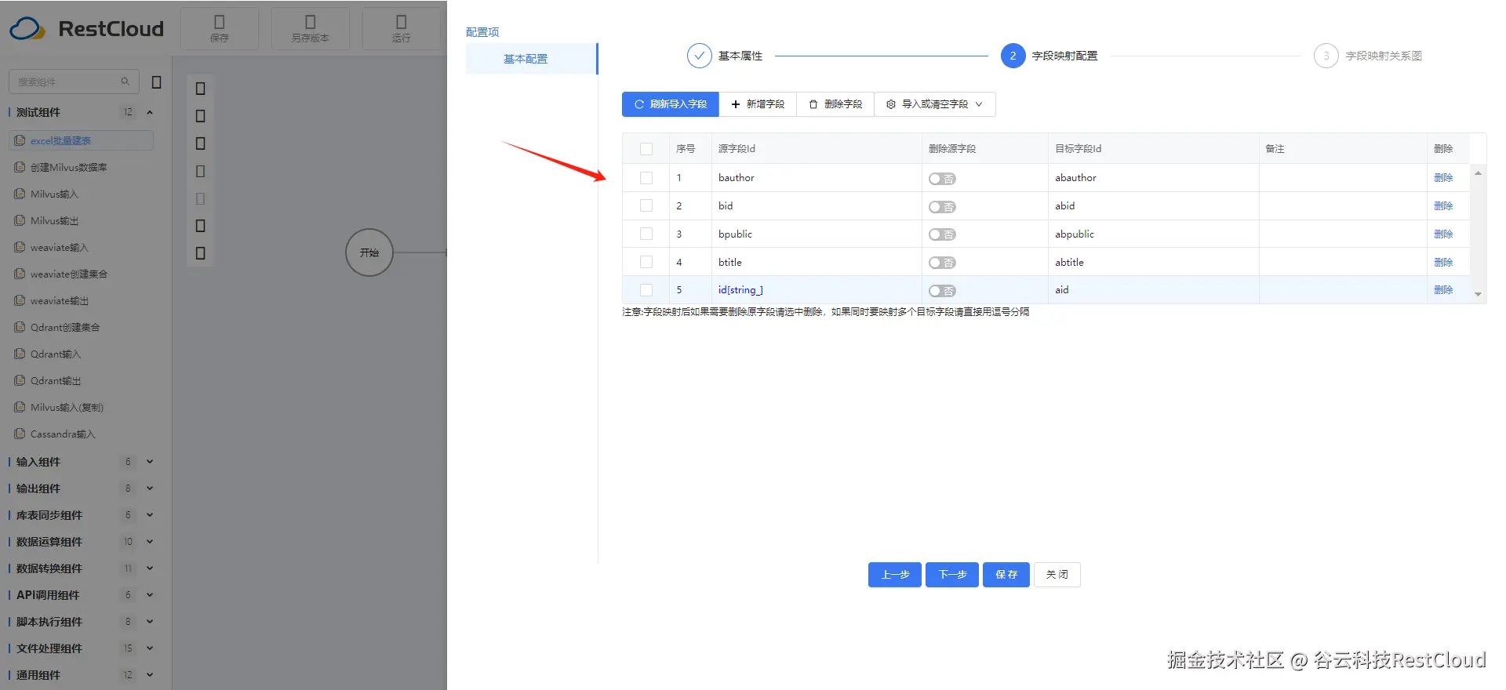Click the search magnifier in component search
Screen dimensions: 1506x690
(x=125, y=82)
